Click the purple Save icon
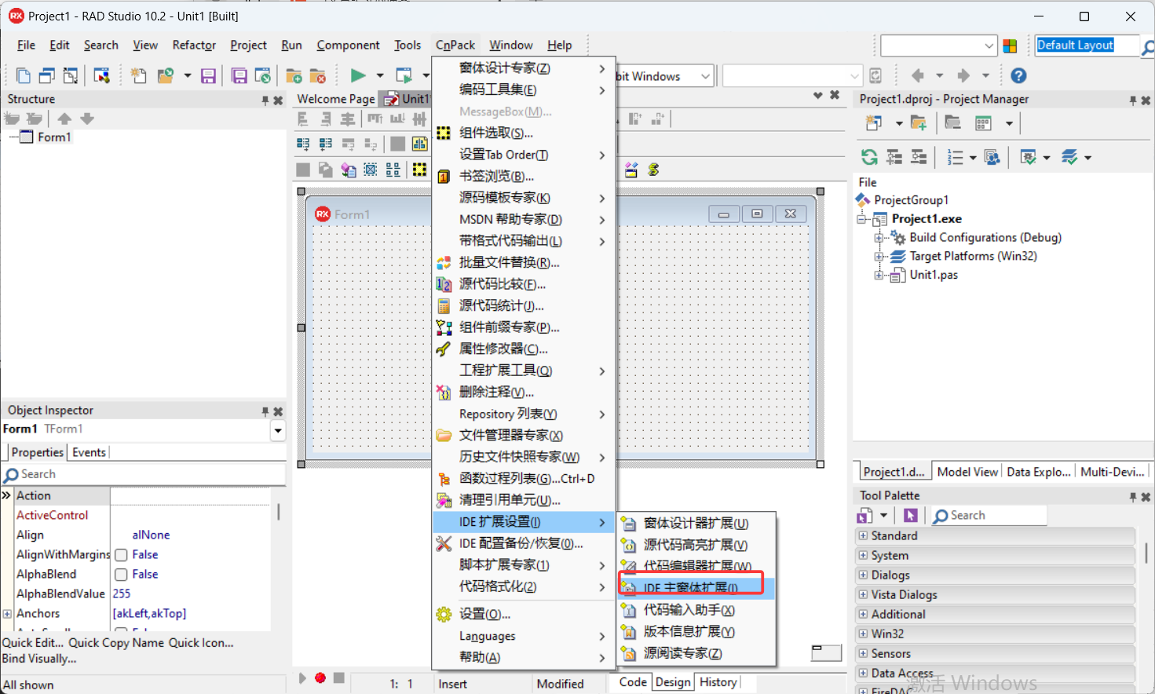This screenshot has width=1155, height=694. click(208, 76)
